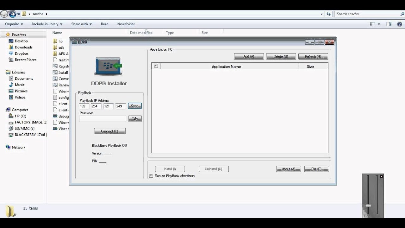Screen dimensions: 405x228
Task: Open Explorer help question mark icon
Action: click(400, 24)
